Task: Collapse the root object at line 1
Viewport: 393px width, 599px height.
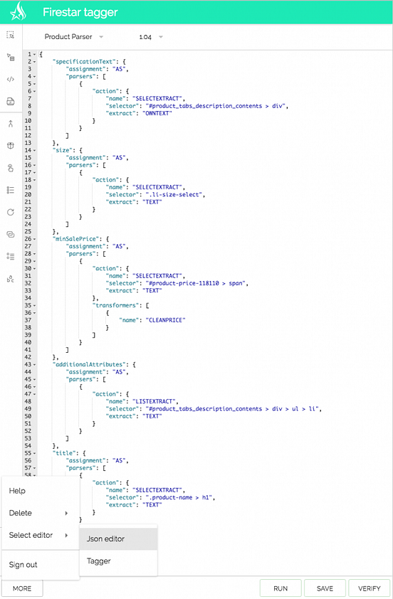Action: 35,54
